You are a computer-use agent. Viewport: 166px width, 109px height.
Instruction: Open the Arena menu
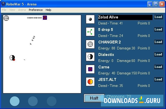tap(22, 10)
